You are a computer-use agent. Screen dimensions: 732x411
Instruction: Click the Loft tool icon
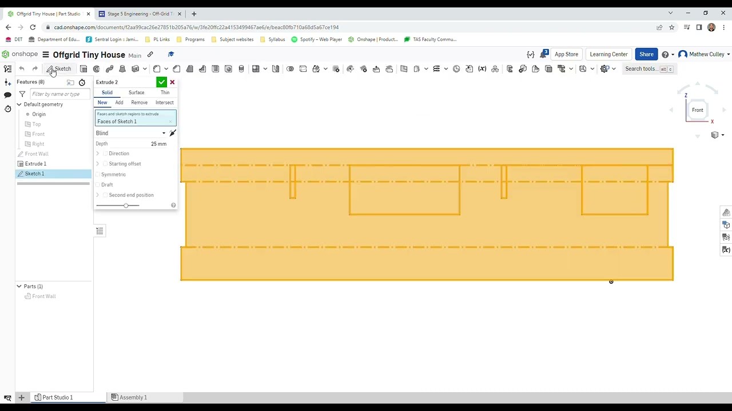[122, 68]
